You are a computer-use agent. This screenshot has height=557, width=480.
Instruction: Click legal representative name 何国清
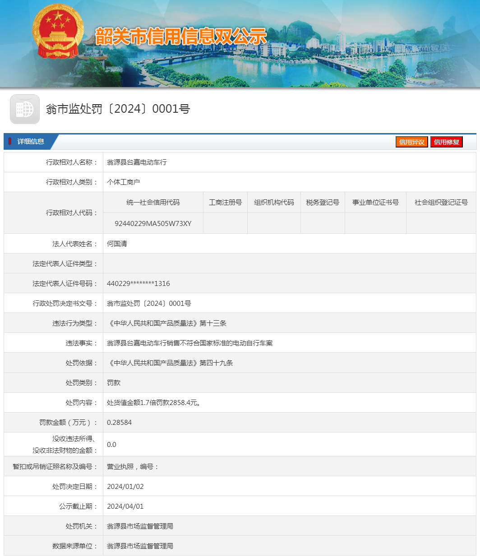tap(117, 244)
